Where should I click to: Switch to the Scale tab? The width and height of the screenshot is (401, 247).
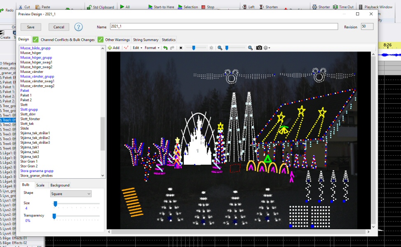click(40, 185)
